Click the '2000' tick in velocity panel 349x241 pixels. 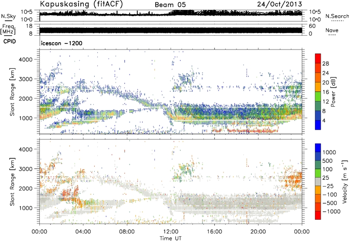[25, 188]
